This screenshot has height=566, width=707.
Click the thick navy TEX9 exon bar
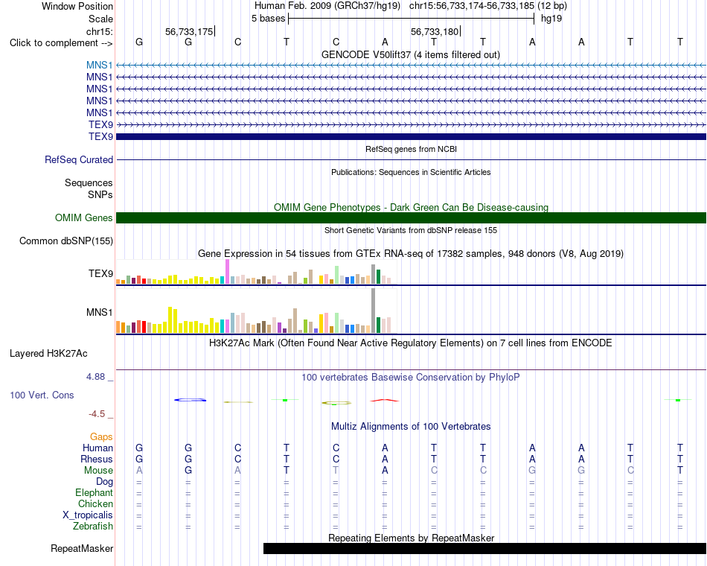[412, 137]
